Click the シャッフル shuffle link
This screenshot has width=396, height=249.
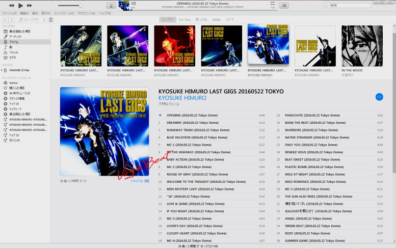click(x=140, y=181)
